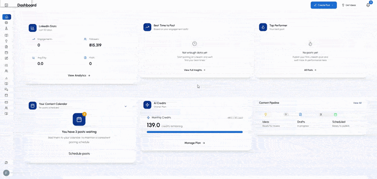Click the green Scheduled calendar pipeline icon

pyautogui.click(x=336, y=115)
